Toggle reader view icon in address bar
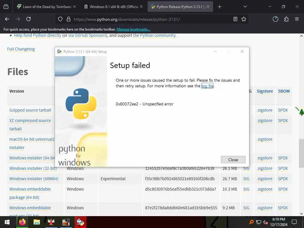 point(235,19)
